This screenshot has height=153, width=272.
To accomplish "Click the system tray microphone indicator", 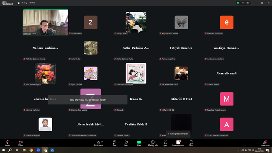I will click(246, 150).
